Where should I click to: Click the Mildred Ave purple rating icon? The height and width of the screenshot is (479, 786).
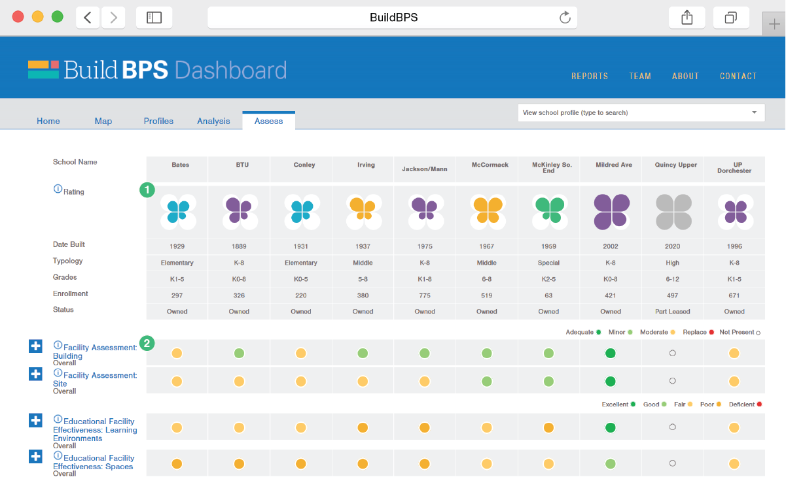pos(611,212)
